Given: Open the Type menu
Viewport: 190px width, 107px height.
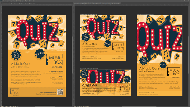Looking at the screenshot, I should pyautogui.click(x=15, y=1).
